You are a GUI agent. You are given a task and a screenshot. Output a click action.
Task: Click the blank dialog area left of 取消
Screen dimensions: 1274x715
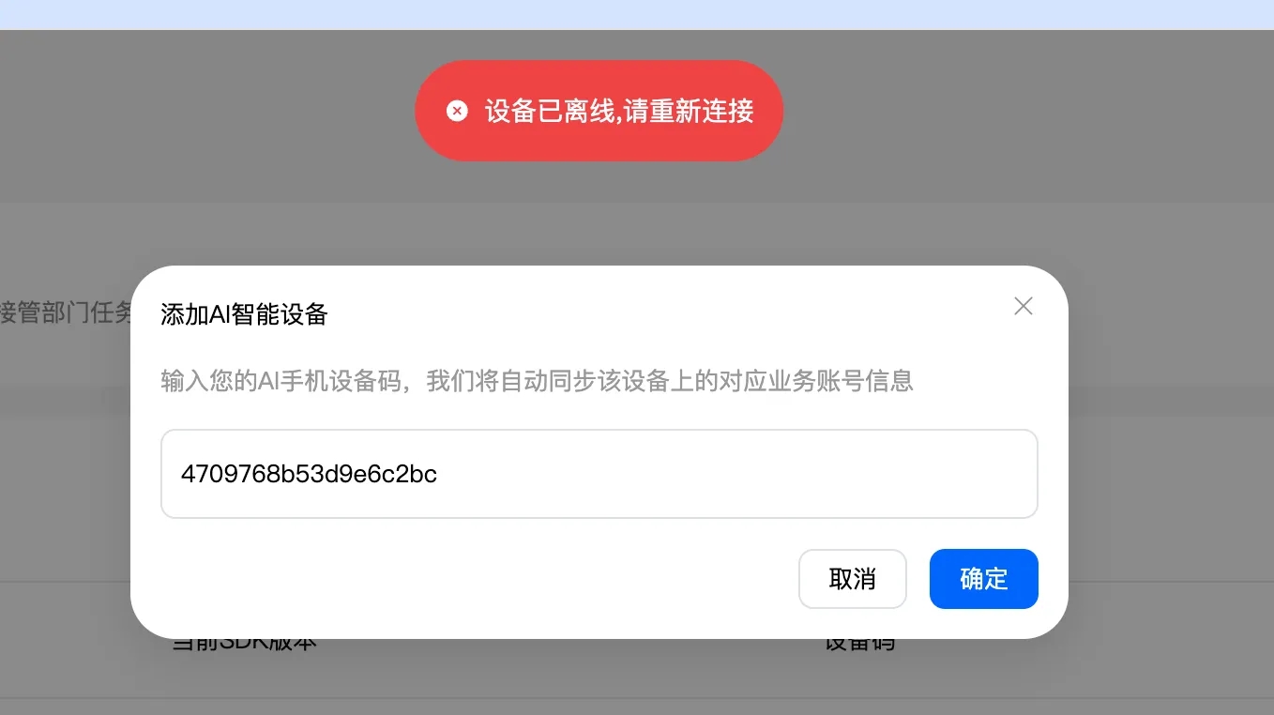coord(469,579)
